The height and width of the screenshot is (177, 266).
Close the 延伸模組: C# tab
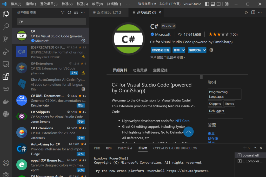point(160,12)
